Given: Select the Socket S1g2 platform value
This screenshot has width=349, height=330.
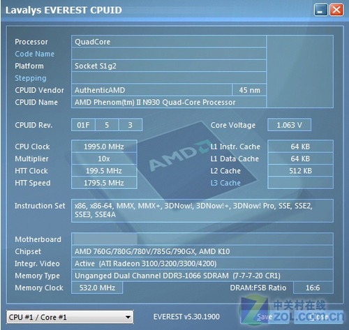Looking at the screenshot, I should point(169,66).
